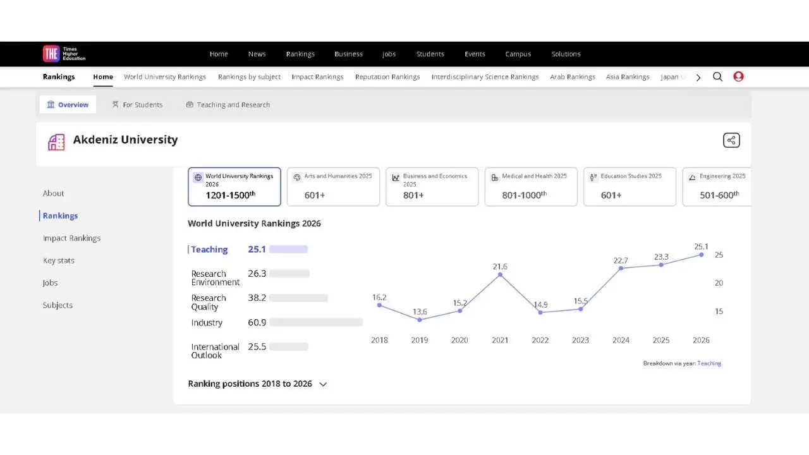Switch to Teaching and Research tab
The width and height of the screenshot is (809, 455).
228,105
